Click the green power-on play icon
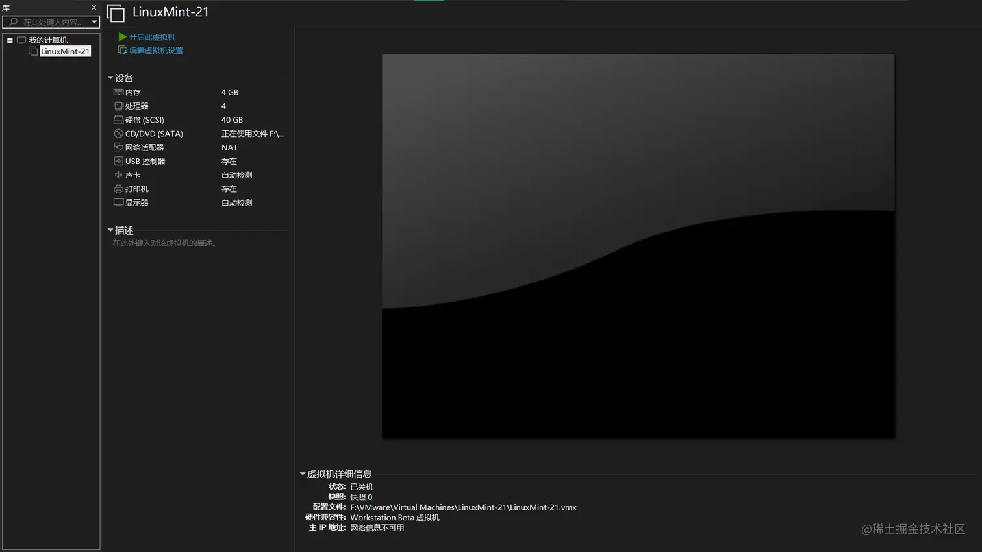 (123, 37)
